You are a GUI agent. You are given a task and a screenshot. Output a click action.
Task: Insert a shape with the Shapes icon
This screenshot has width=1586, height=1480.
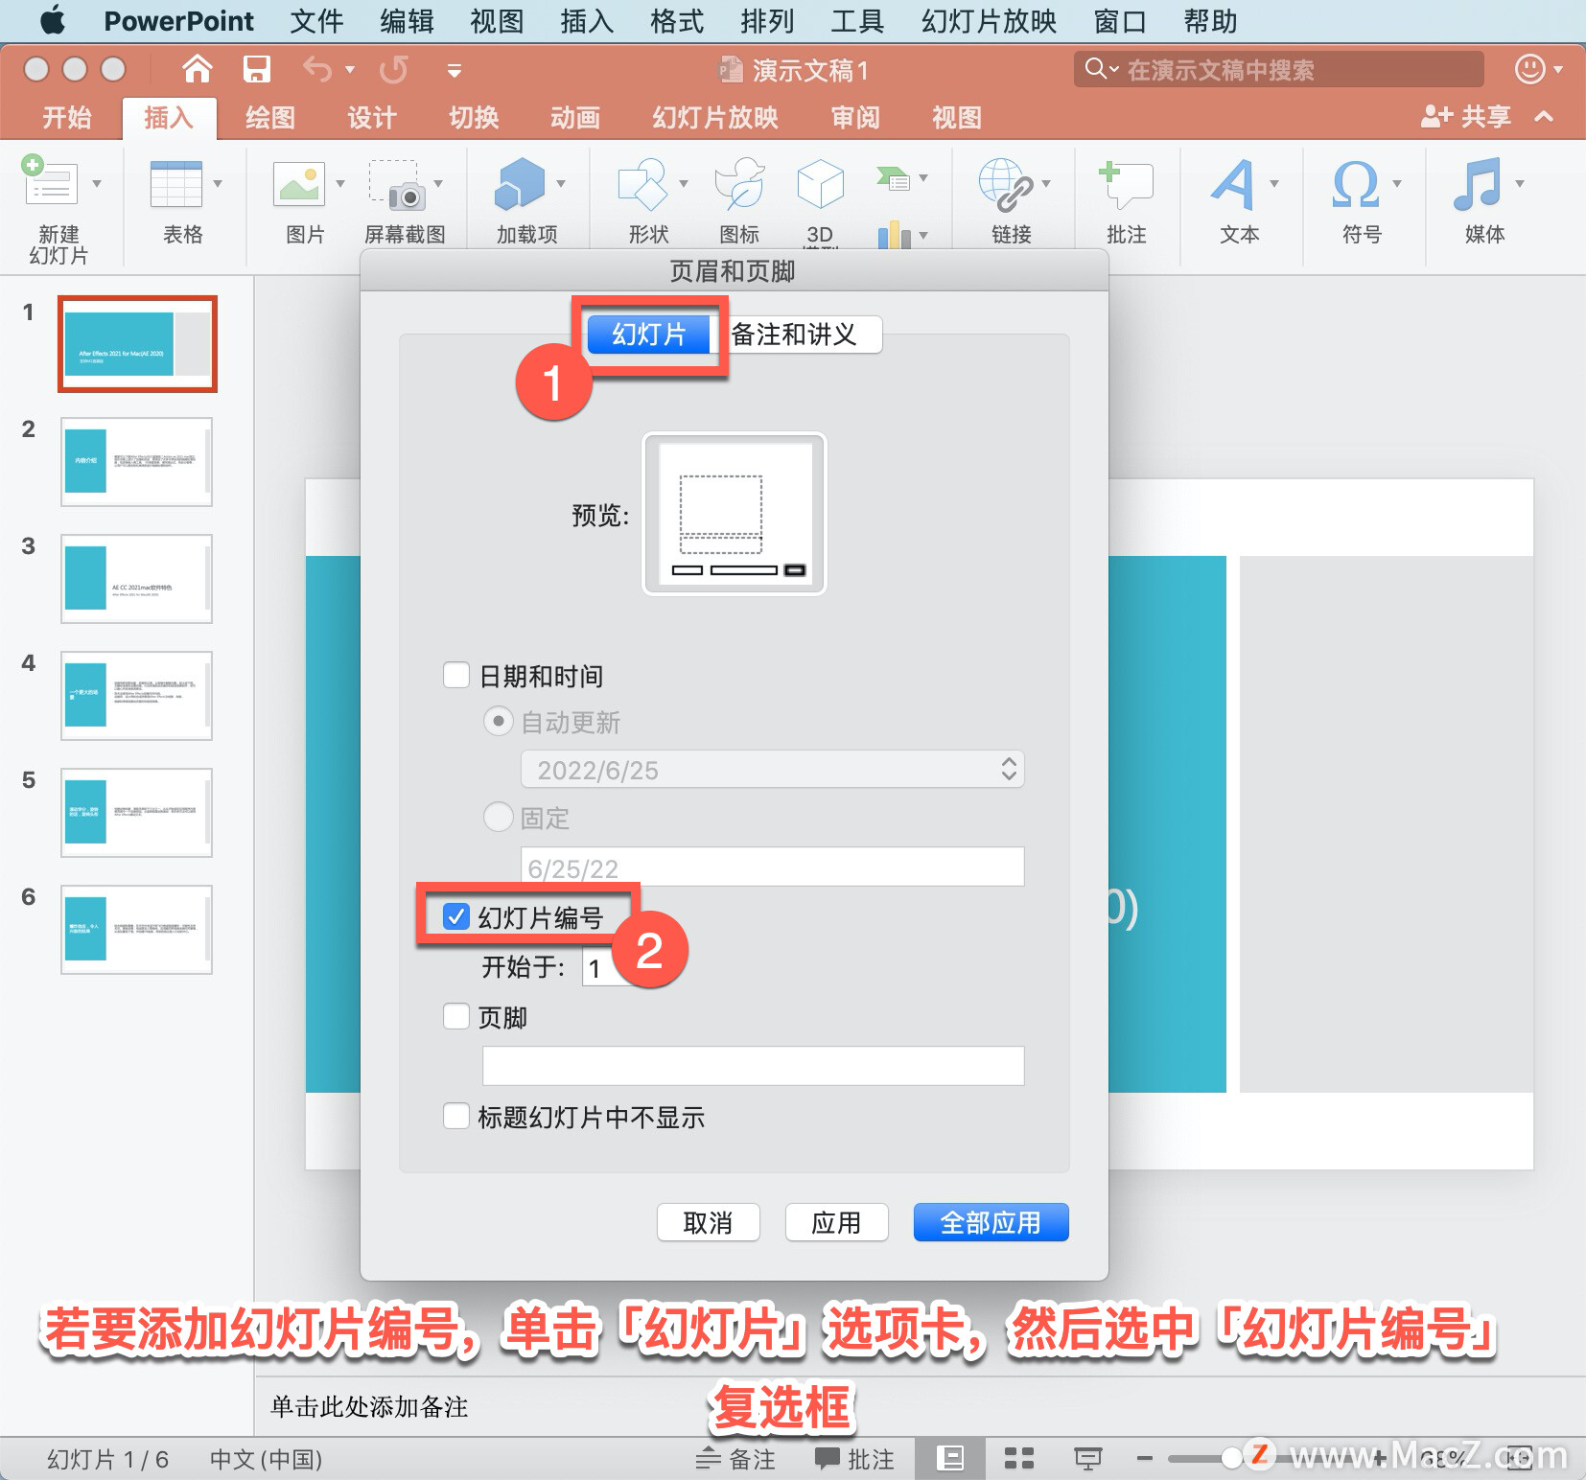643,184
